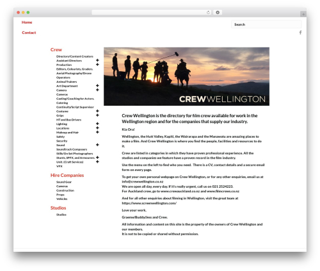
Task: Open Vehicles hire companies link
Action: tap(62, 199)
